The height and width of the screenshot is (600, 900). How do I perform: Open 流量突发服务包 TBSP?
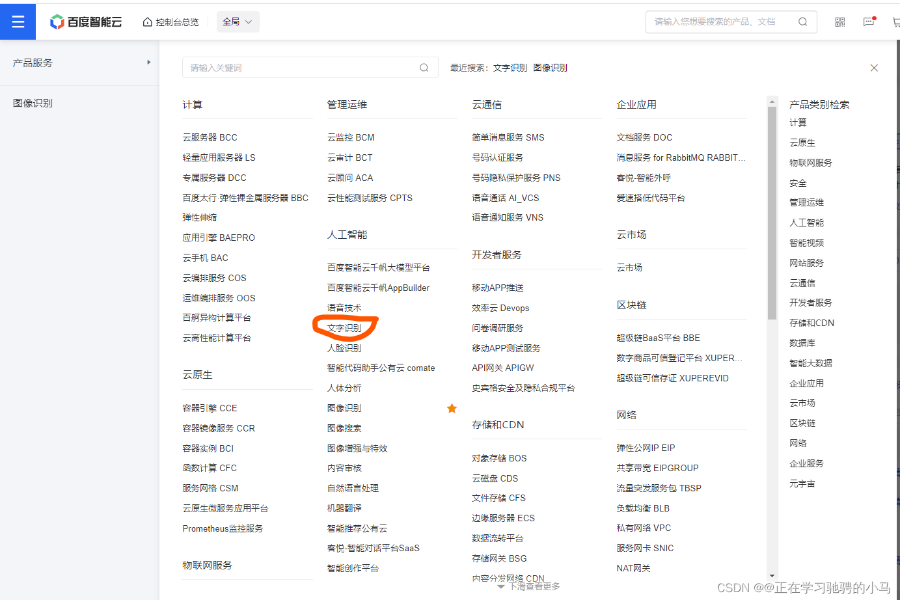(x=659, y=488)
